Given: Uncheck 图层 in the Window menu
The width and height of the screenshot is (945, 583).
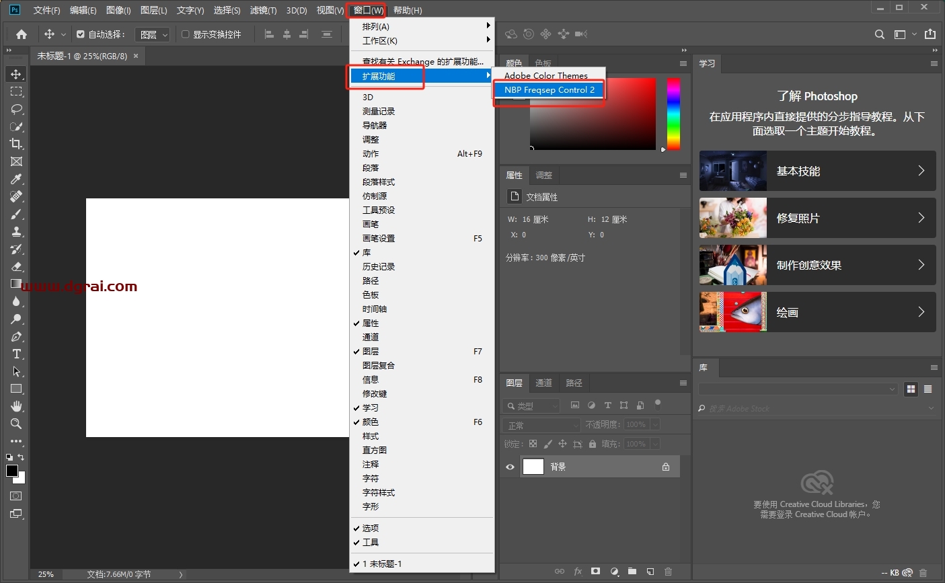Looking at the screenshot, I should tap(422, 352).
